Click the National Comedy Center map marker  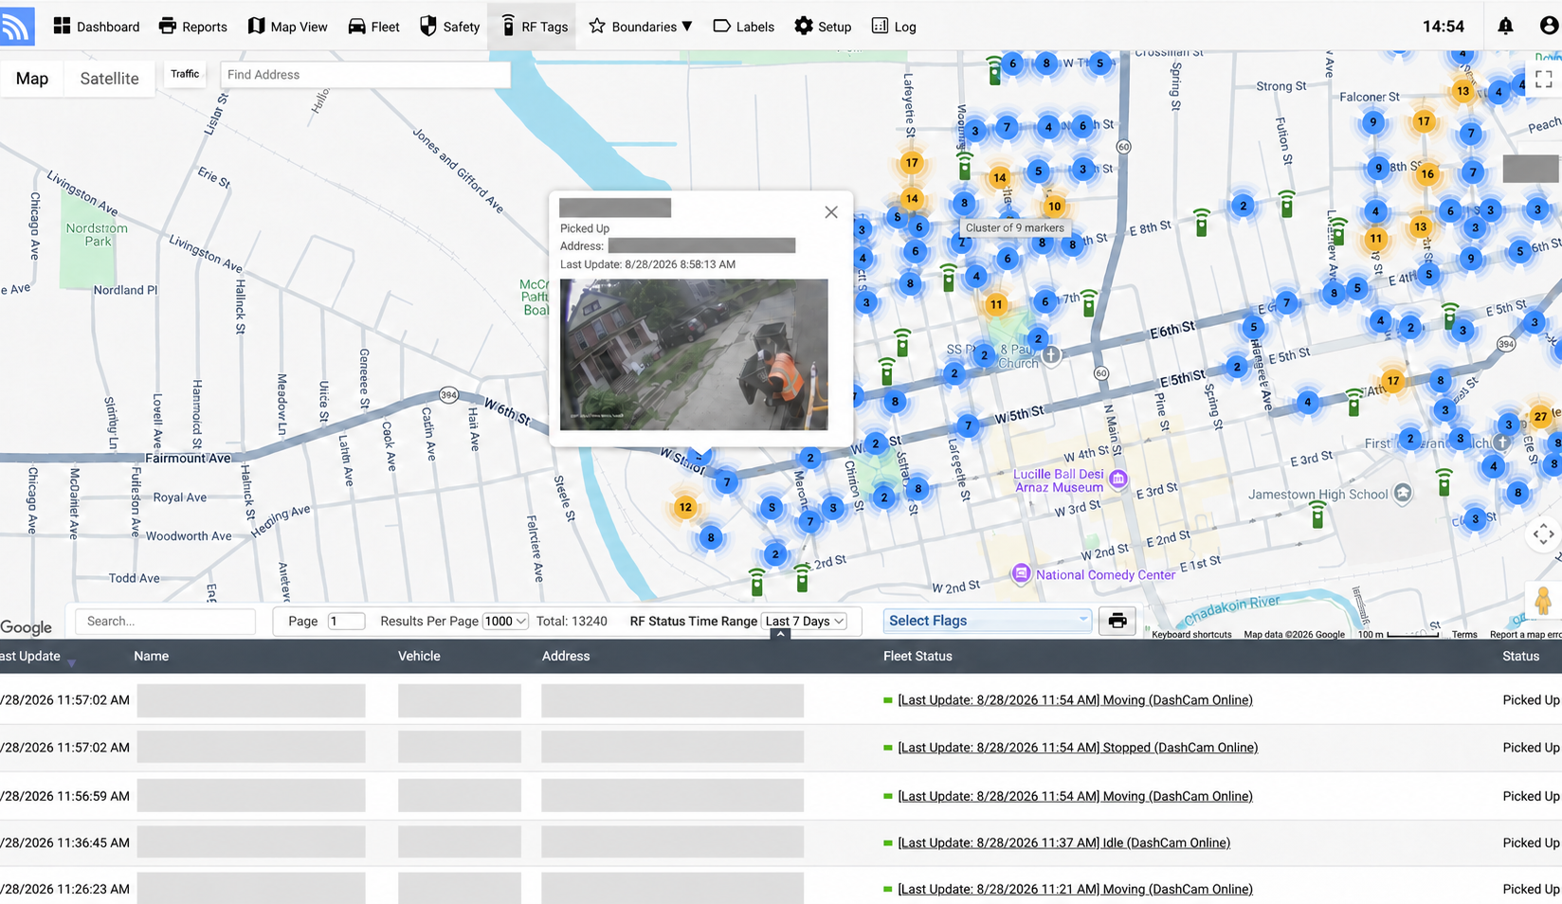click(x=1021, y=573)
